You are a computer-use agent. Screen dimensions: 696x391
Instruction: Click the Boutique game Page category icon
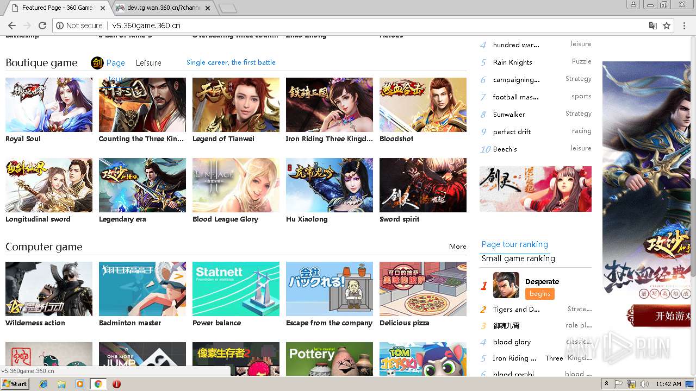[97, 63]
